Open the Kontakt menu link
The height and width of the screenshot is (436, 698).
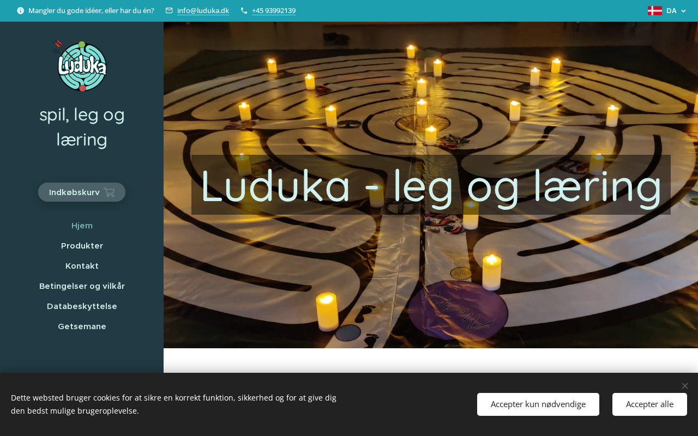(x=82, y=266)
